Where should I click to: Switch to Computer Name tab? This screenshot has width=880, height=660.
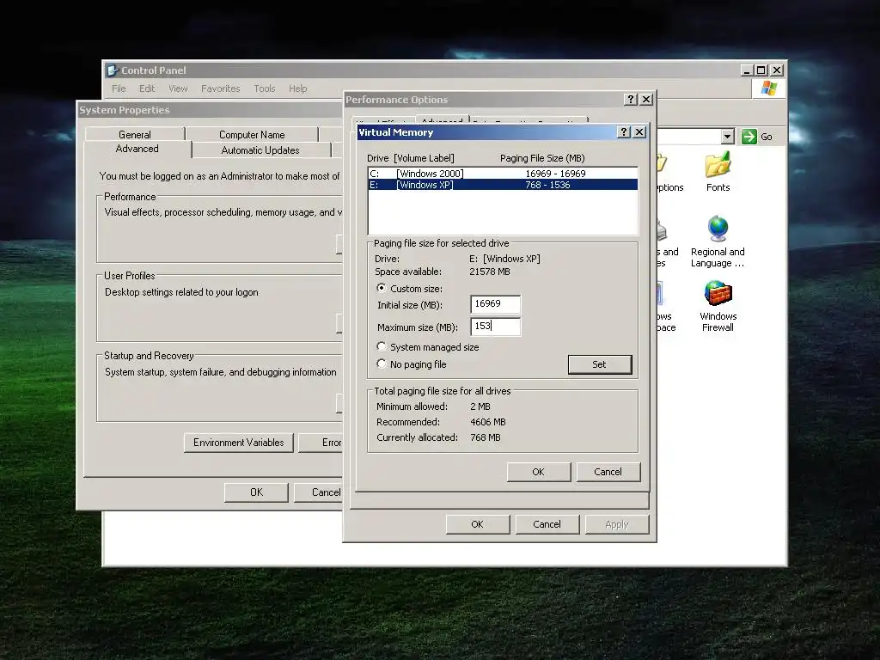[x=252, y=134]
